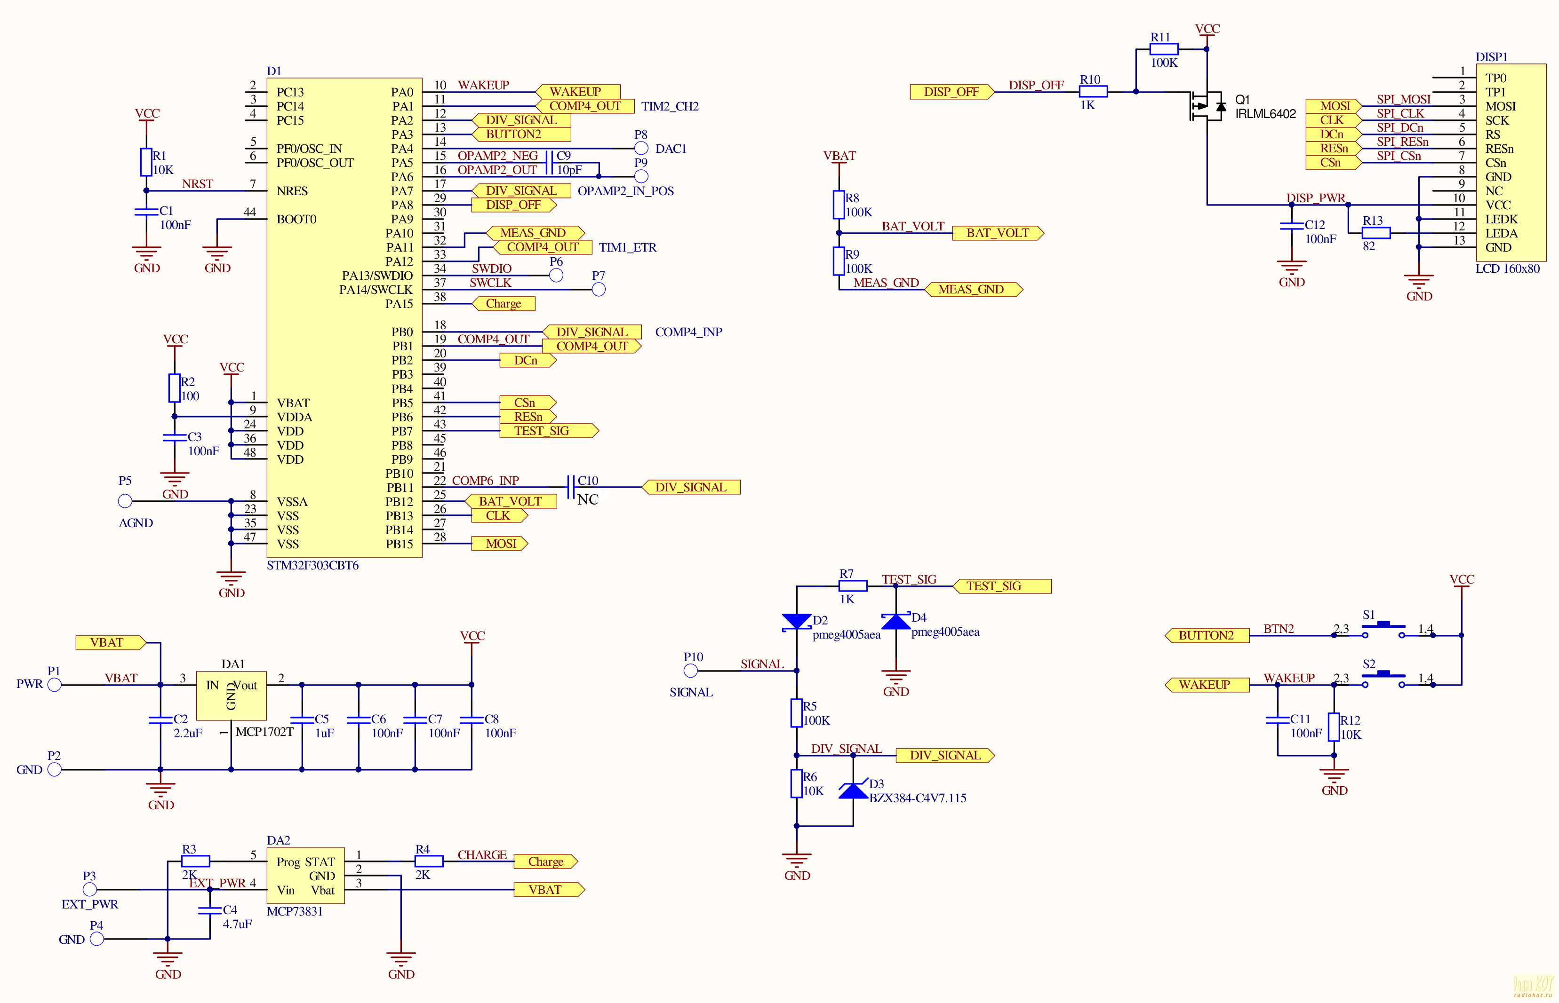Click resistor R5 100K symbol
The width and height of the screenshot is (1559, 1003).
point(797,713)
